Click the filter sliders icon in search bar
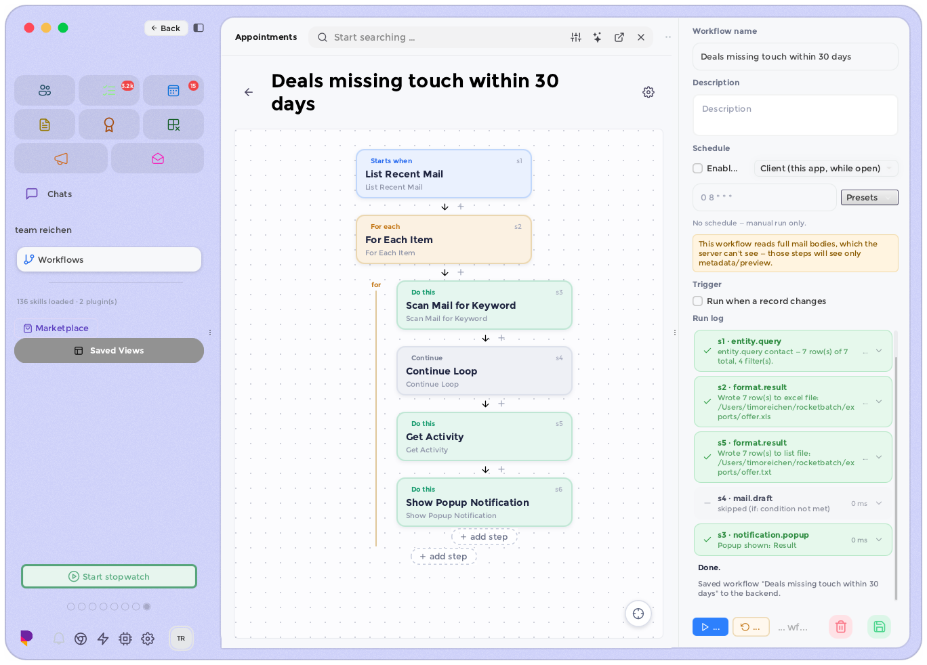The image size is (927, 665). pos(576,37)
